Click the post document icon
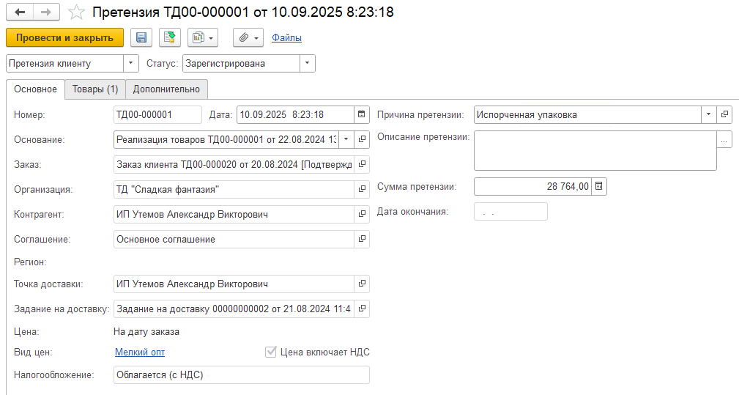 [170, 37]
